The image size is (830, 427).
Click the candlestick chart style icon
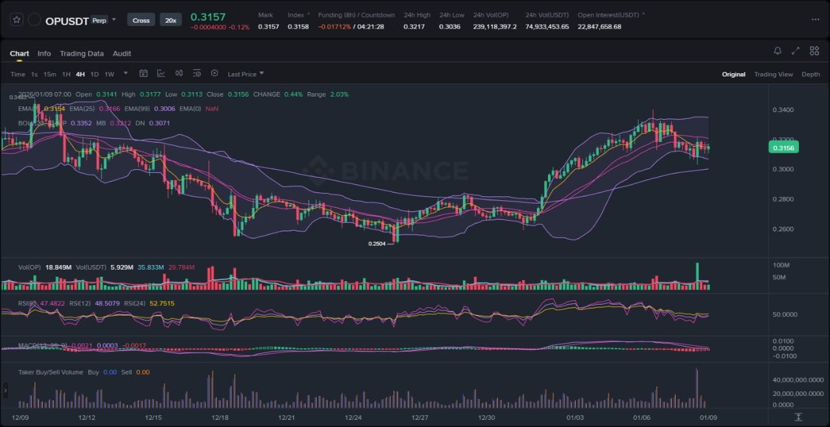pos(179,74)
